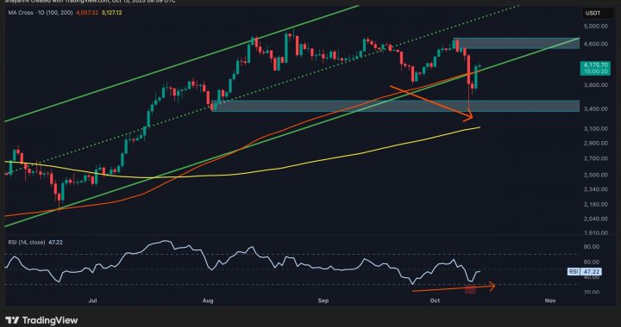The image size is (621, 327).
Task: Click the 3,100.00 price axis label
Action: 597,129
